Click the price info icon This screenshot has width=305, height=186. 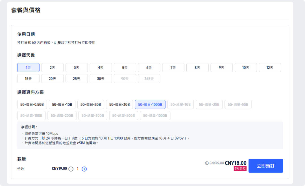(207, 163)
